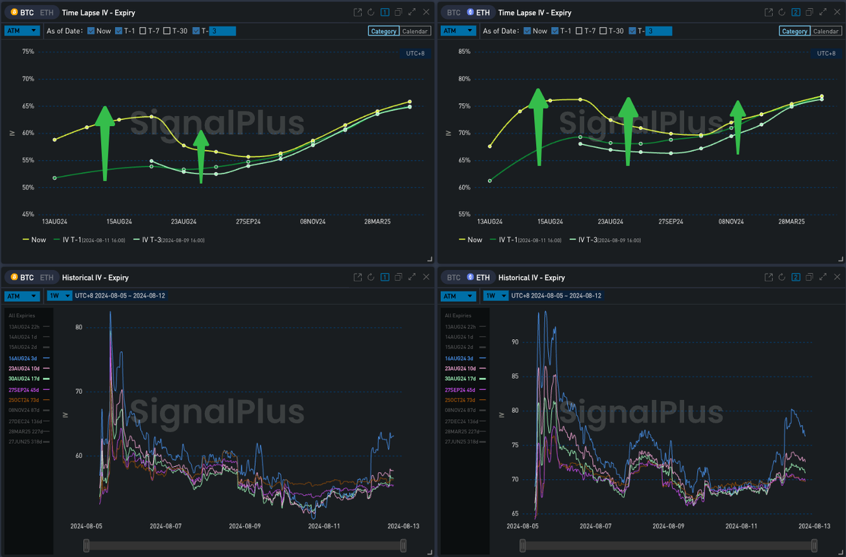This screenshot has height=557, width=846.
Task: Uncheck T-1 checkbox in ETH Time Lapse panel
Action: click(555, 31)
